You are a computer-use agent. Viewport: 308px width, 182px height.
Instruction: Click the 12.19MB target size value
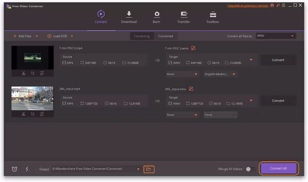tap(237, 104)
